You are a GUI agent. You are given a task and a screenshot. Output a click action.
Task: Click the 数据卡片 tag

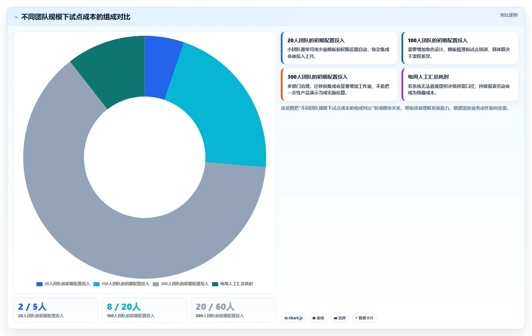coord(364,318)
